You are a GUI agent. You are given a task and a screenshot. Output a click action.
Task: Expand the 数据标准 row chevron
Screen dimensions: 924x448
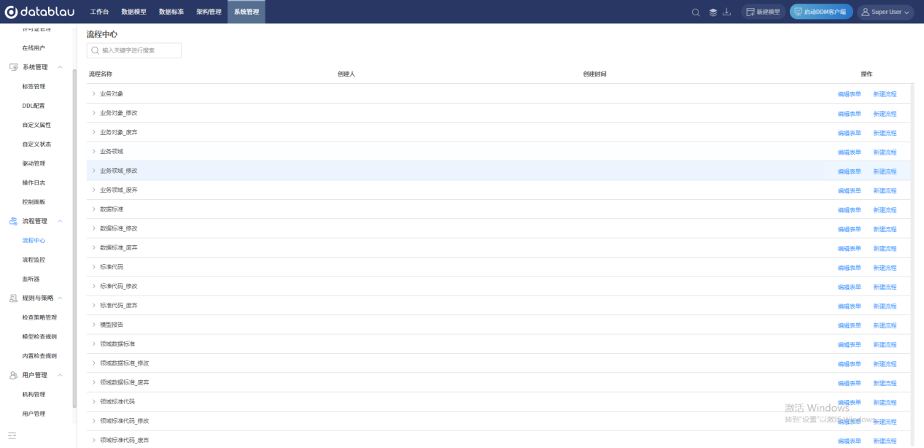(93, 209)
